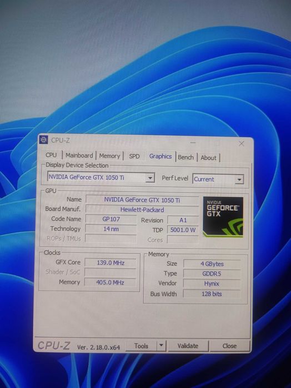Screen dimensions: 291x388
Task: Click the CPU-Z logo text at bottom
Action: tap(54, 346)
